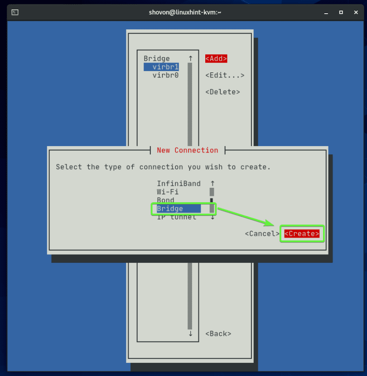This screenshot has width=367, height=376.
Task: Select virbr0 in the Bridge list
Action: (x=166, y=75)
